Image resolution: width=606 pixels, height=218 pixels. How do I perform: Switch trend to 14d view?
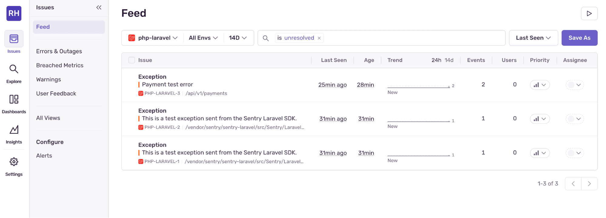point(449,60)
